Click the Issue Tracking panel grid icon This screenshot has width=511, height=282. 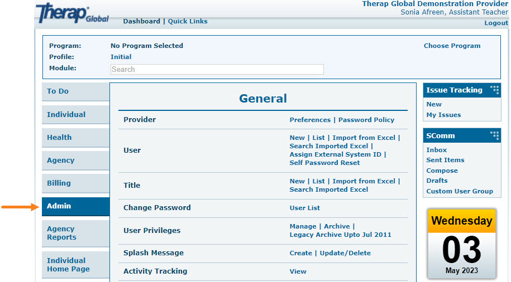(494, 89)
